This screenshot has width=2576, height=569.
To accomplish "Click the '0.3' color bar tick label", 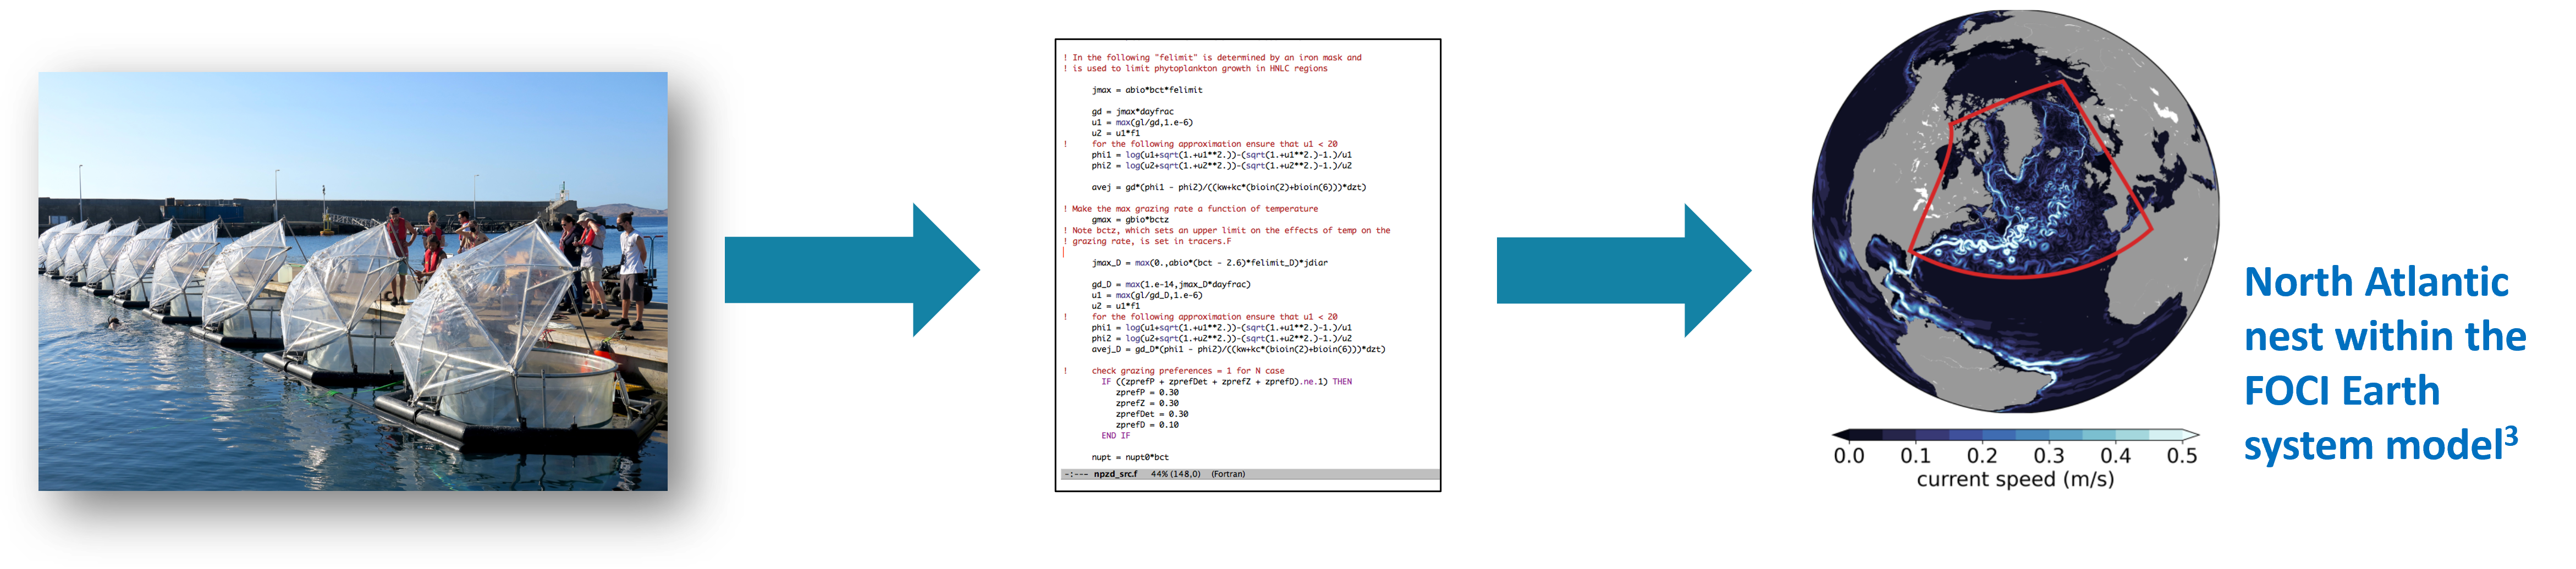I will tap(2048, 456).
